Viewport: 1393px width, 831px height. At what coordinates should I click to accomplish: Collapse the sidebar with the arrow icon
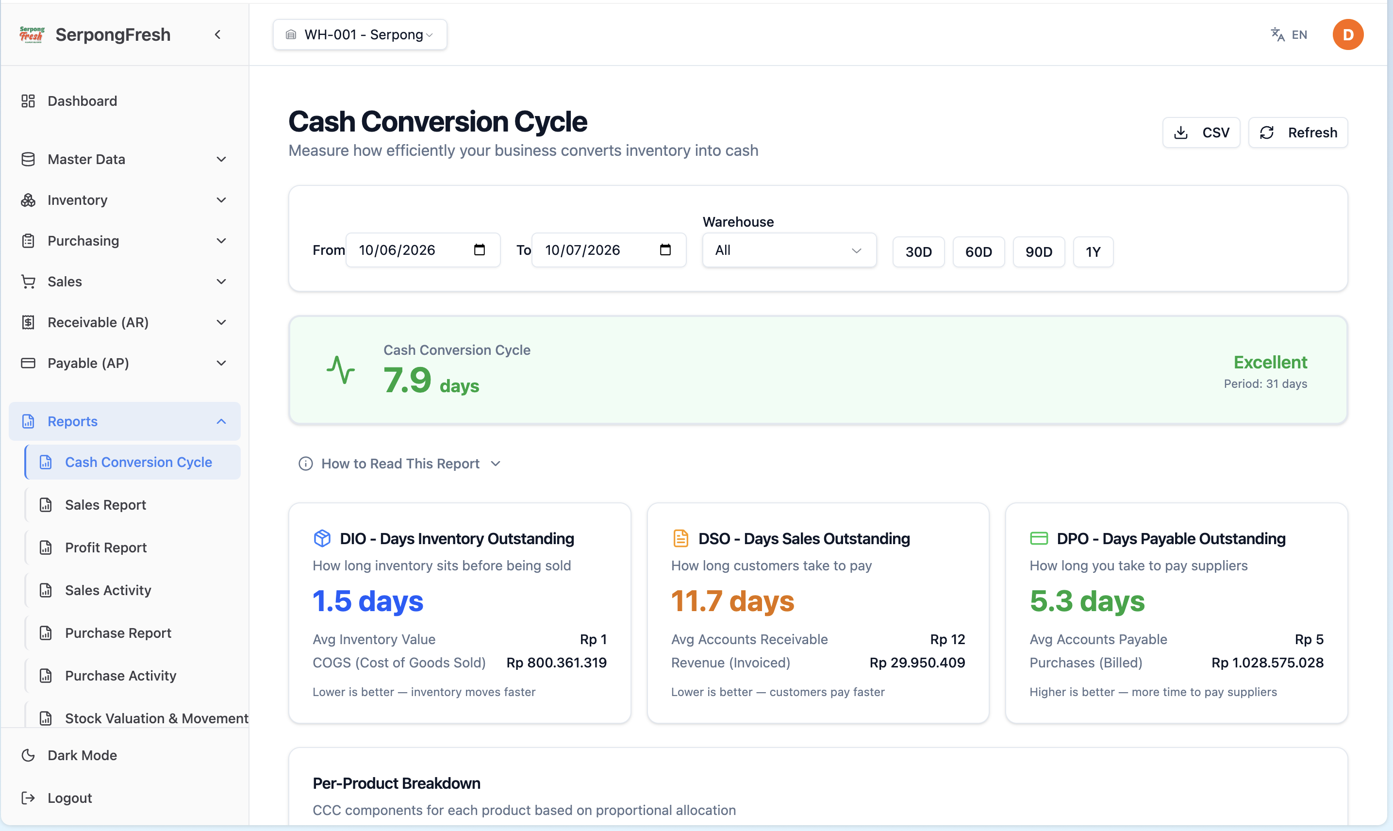tap(218, 35)
